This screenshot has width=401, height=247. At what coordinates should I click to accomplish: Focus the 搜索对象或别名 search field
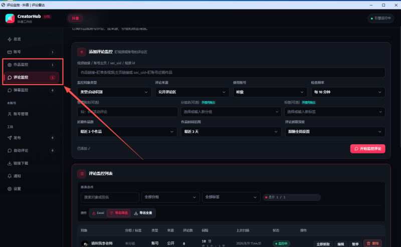110,197
